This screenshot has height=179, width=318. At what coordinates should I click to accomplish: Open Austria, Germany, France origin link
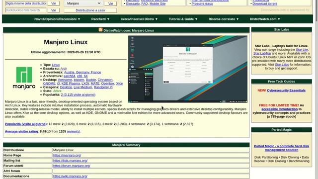(x=82, y=72)
